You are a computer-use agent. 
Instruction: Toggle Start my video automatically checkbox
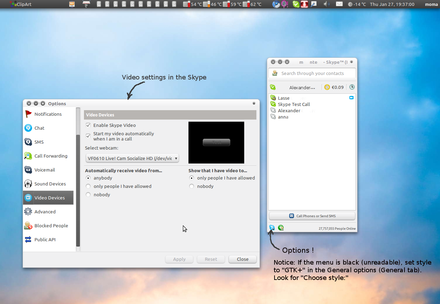[x=88, y=136]
